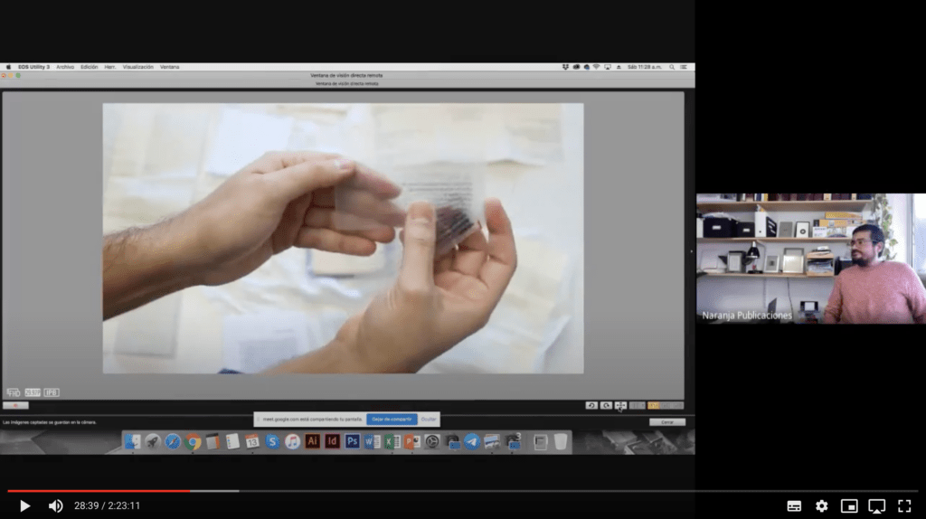Screen dimensions: 926x519
Task: Click the 28:39 / 2:23:11 time display
Action: tap(107, 506)
